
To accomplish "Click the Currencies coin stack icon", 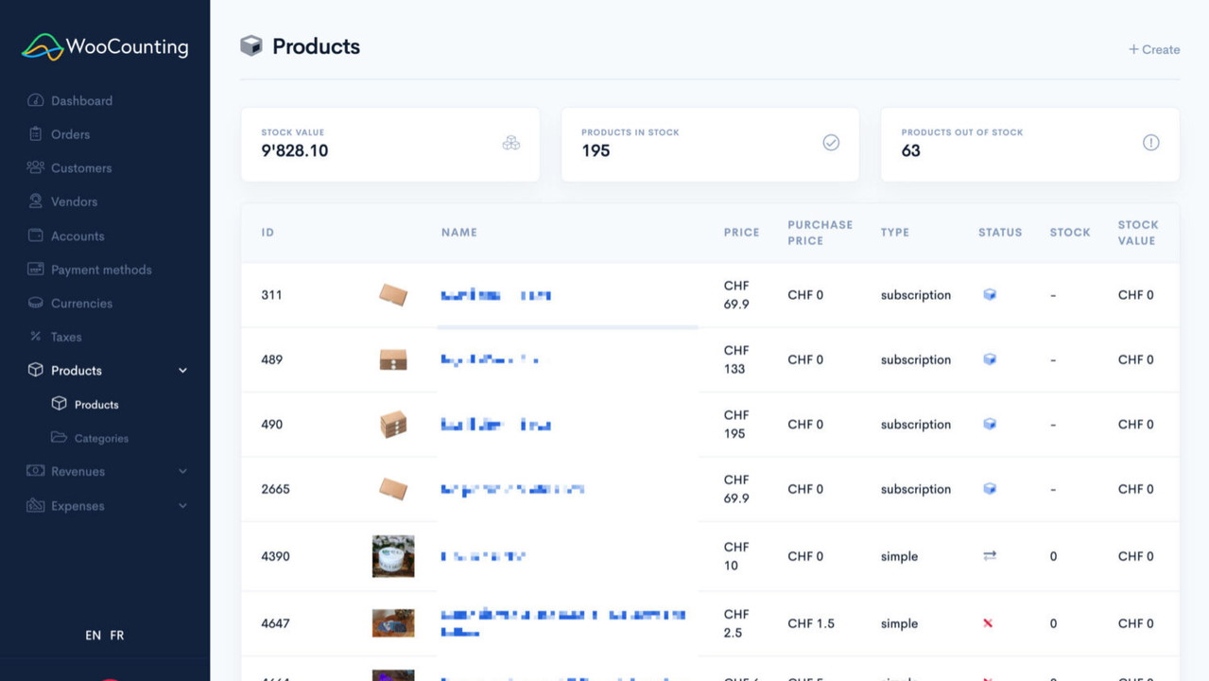I will (x=36, y=303).
